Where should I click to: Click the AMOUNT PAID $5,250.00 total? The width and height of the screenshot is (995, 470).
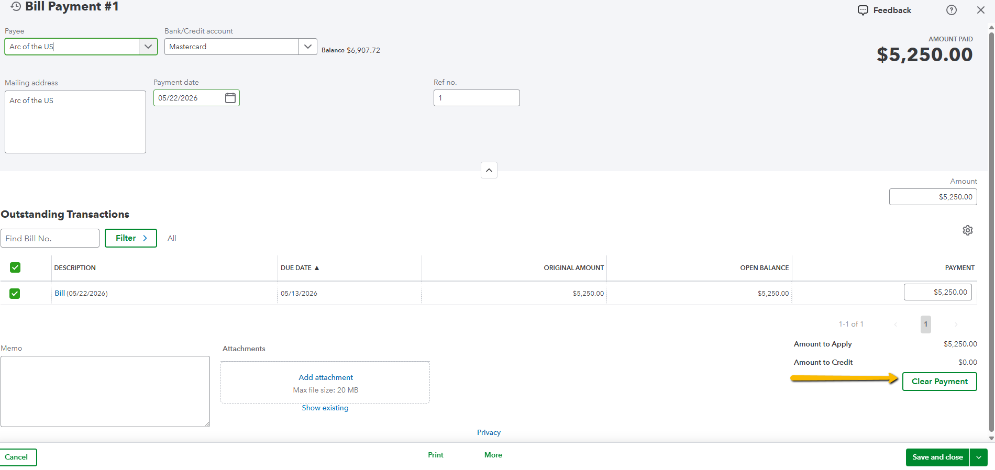coord(925,54)
